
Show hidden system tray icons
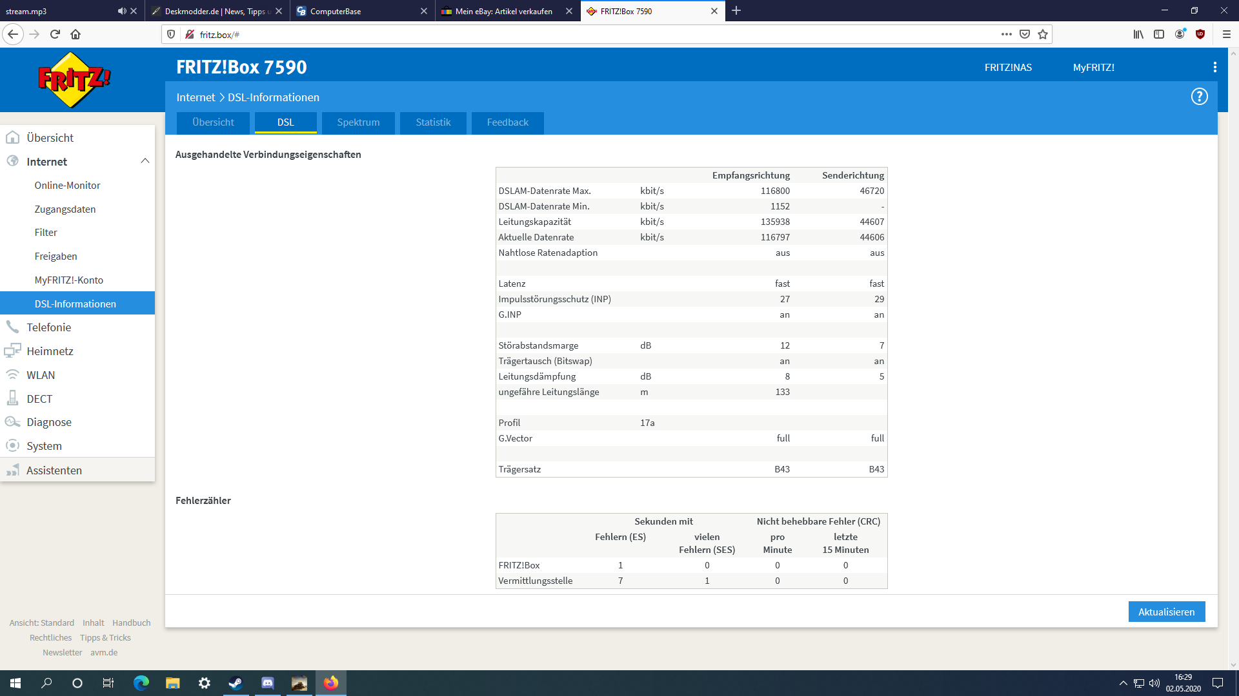[x=1123, y=683]
